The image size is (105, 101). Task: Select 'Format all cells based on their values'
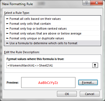point(52,19)
